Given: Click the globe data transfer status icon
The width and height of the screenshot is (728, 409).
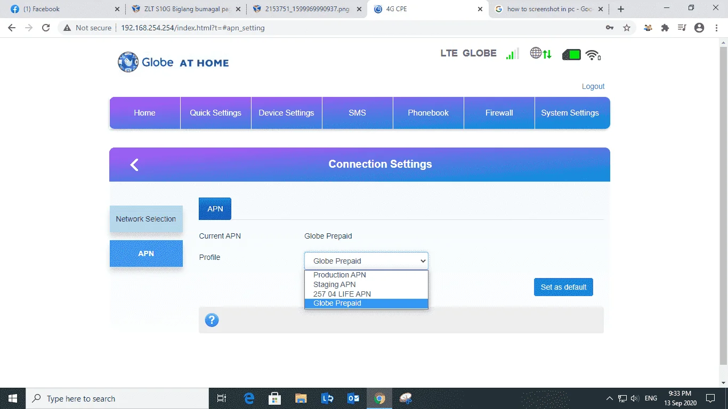Looking at the screenshot, I should click(x=540, y=53).
